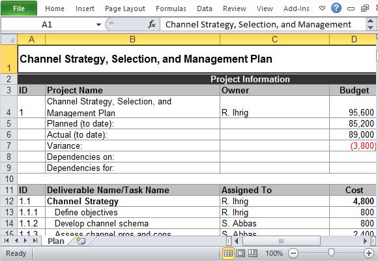Click the Assigned To header cell
Viewport: 378px width, 261px height.
(x=274, y=191)
